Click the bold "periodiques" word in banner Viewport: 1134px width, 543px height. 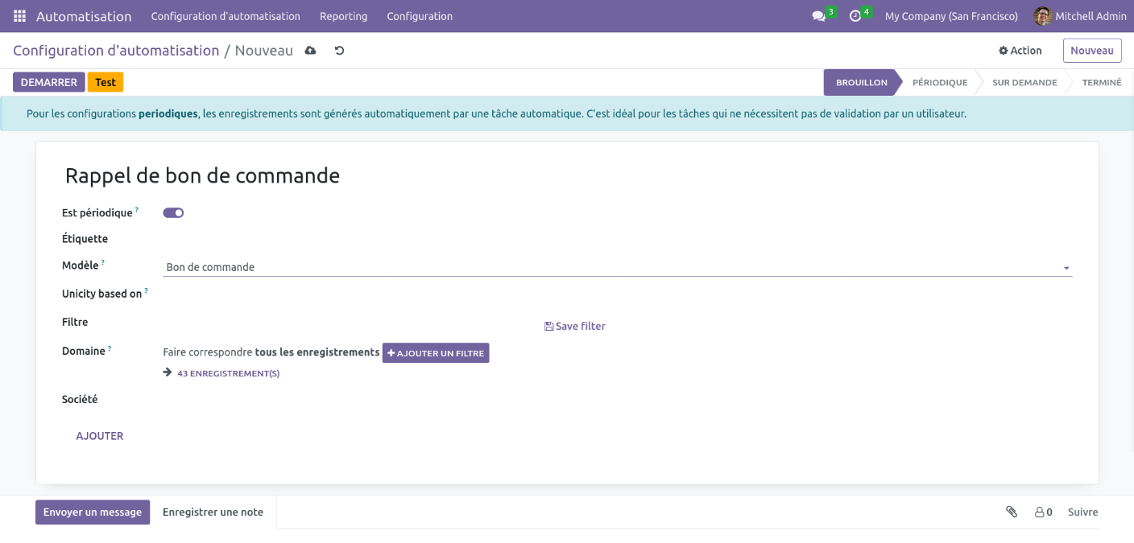[168, 113]
